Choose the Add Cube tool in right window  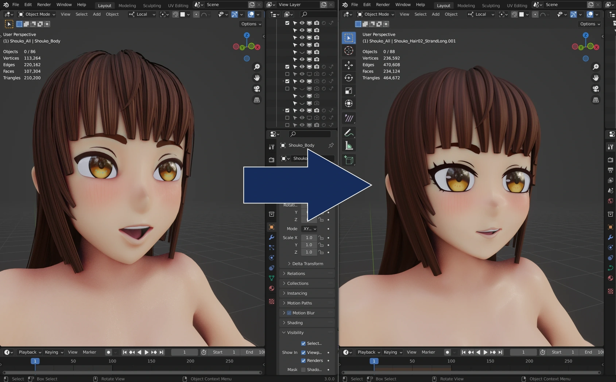349,160
